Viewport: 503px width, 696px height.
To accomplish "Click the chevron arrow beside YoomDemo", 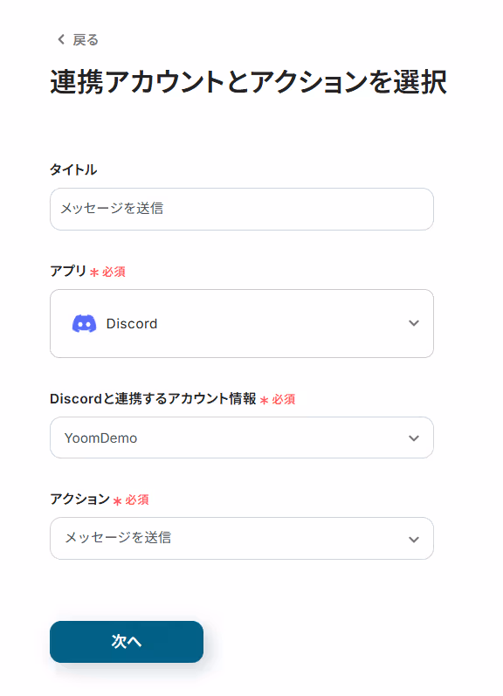I will coord(414,438).
